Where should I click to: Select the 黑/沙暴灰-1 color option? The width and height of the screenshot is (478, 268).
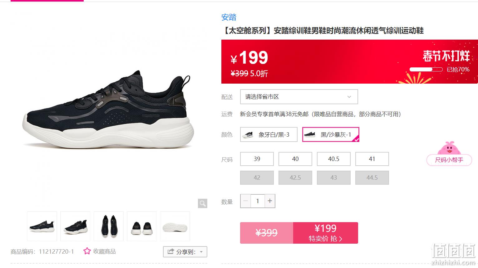tap(331, 134)
